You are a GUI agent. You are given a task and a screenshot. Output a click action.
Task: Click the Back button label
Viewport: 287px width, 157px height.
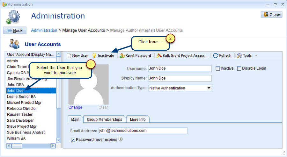[x=18, y=31]
